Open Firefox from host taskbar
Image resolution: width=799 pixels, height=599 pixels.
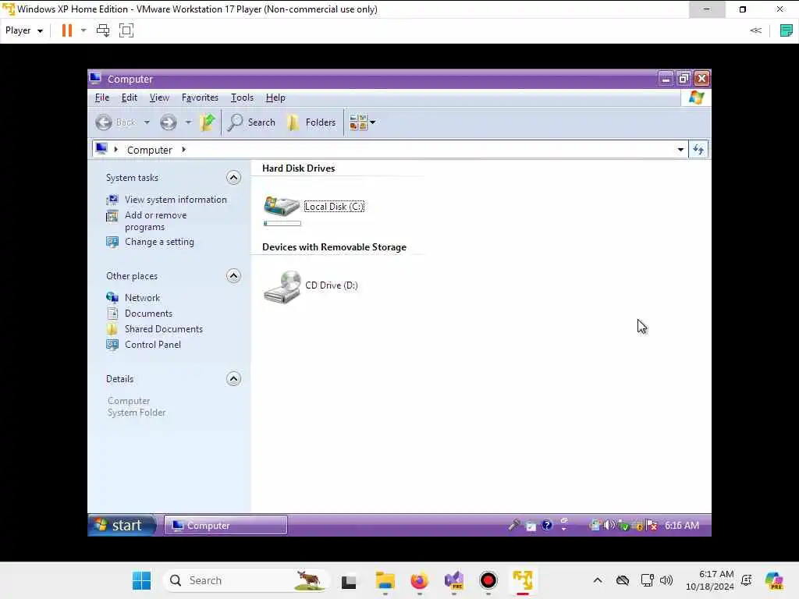coord(419,580)
